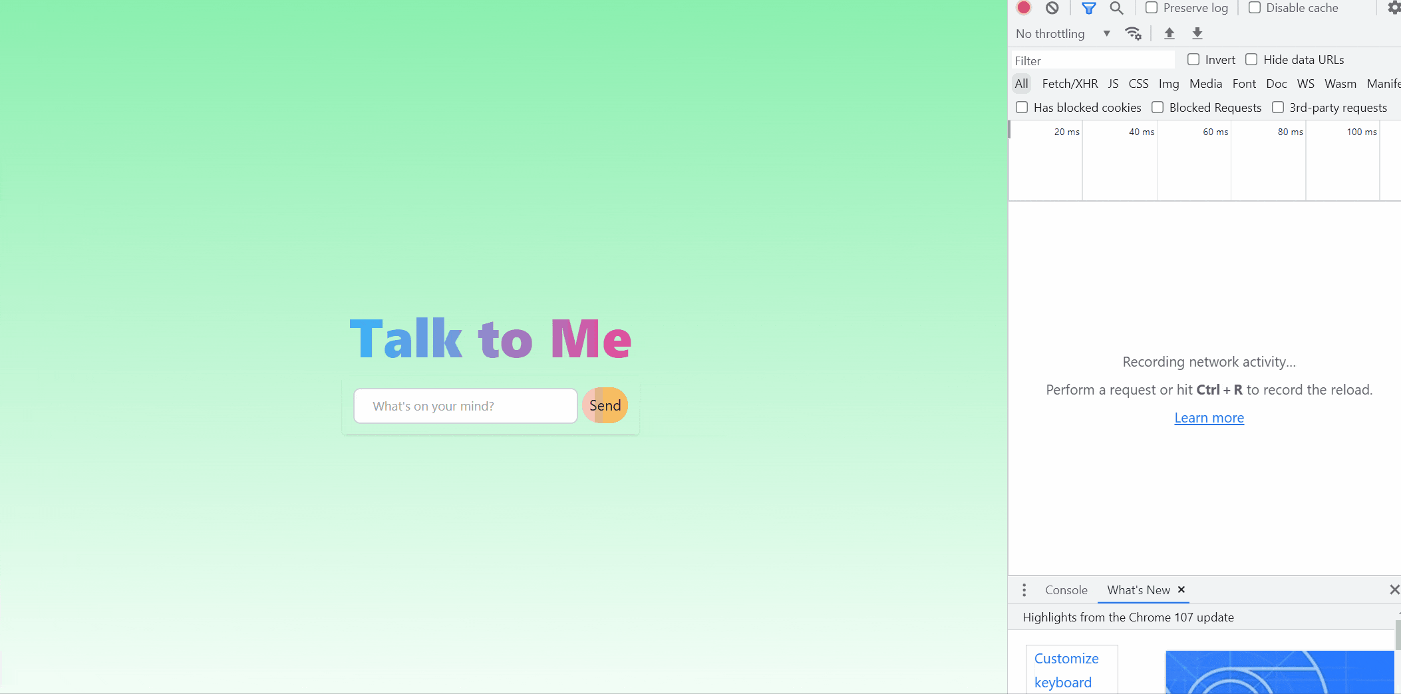This screenshot has width=1401, height=694.
Task: Enable the Disable cache checkbox
Action: 1255,8
